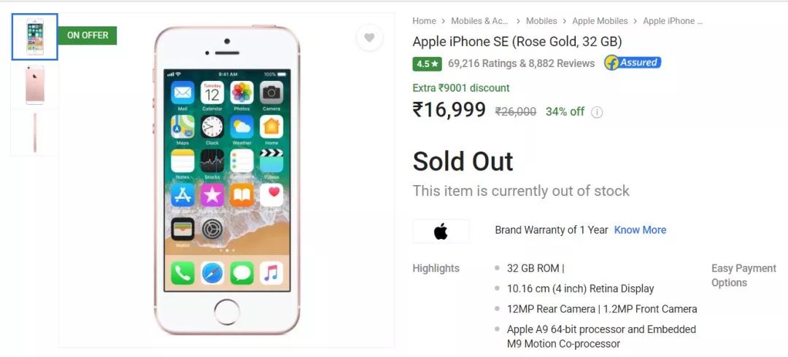Open the Mobiles & Ac... breadcrumb
The image size is (788, 357).
pyautogui.click(x=479, y=21)
